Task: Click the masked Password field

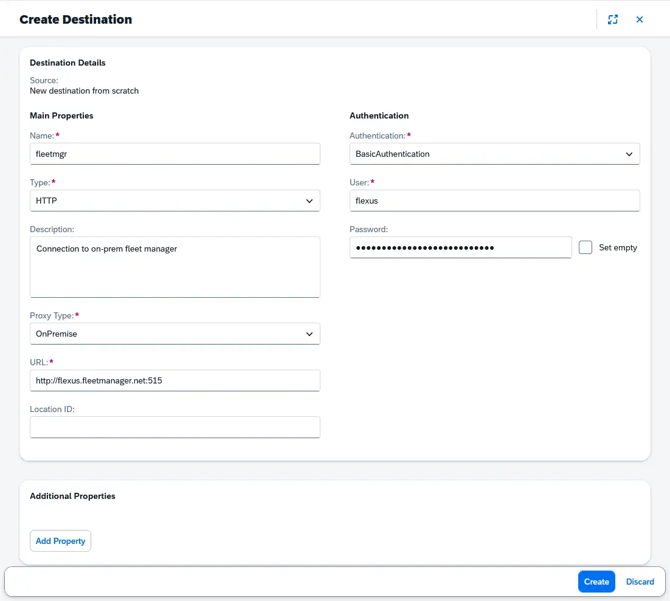Action: click(x=460, y=247)
